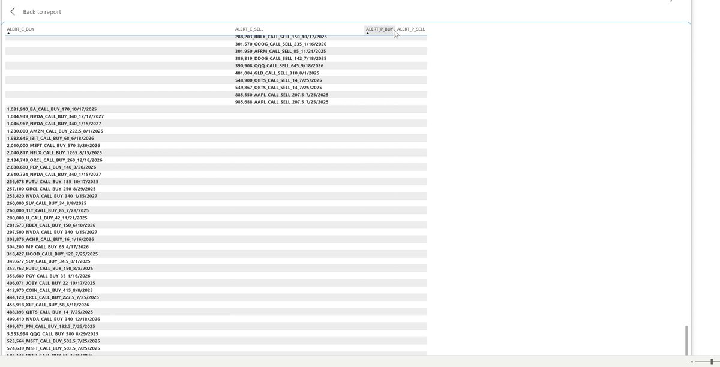This screenshot has width=720, height=367.
Task: Select row 549,867_QBTS_CALL_SELL_14_7/25/2025
Action: (x=216, y=87)
